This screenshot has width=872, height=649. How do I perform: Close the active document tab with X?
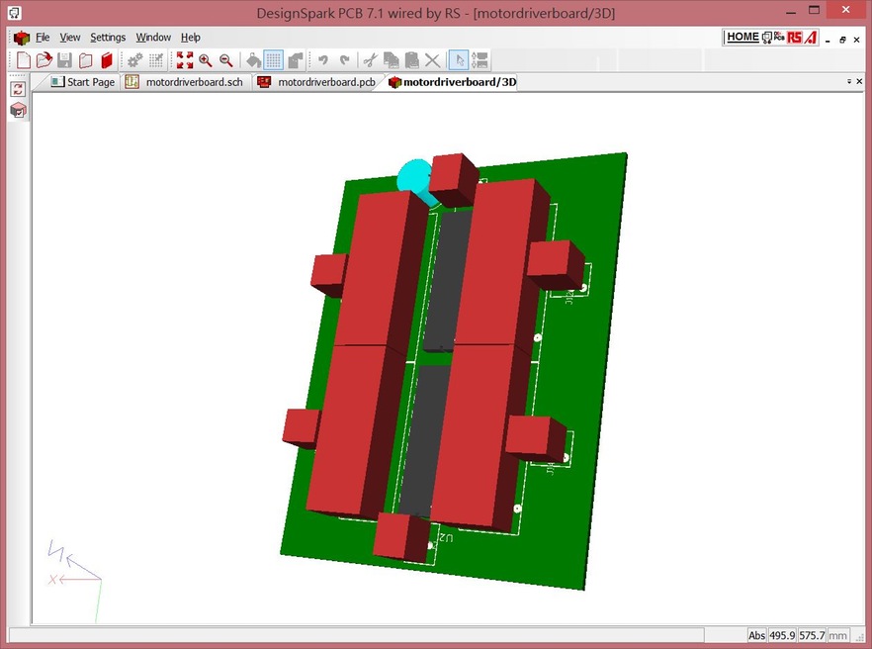(x=859, y=81)
